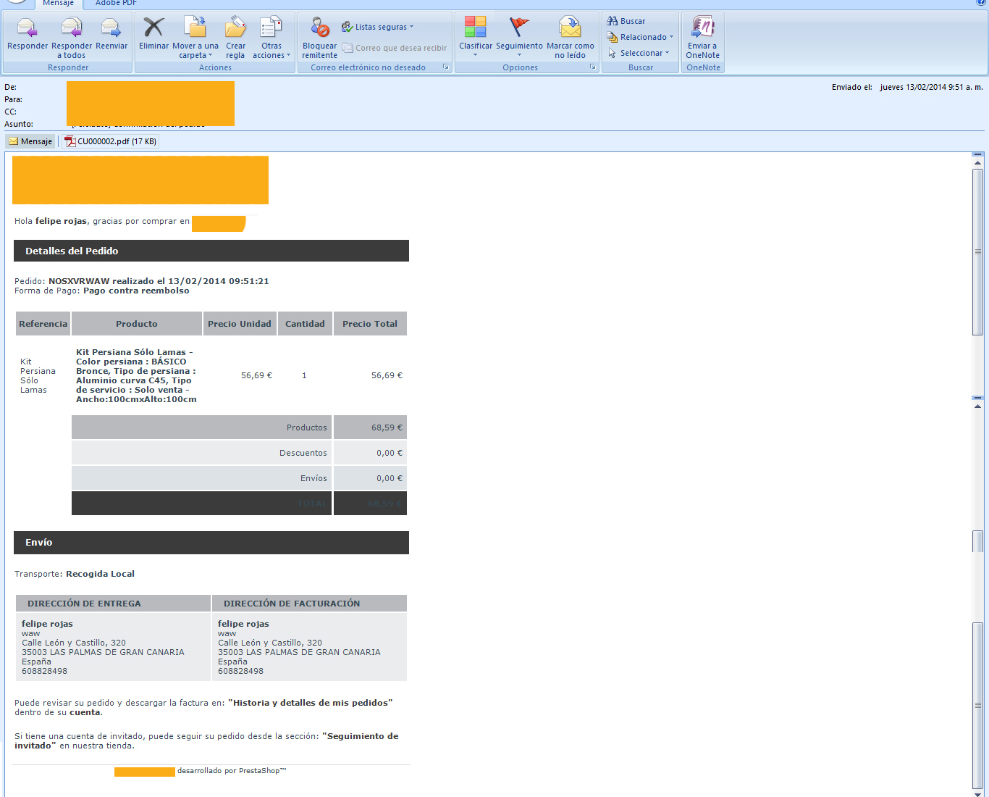Click the Productos subtotal value 68,59 €
Screen dimensions: 989x797
(387, 427)
